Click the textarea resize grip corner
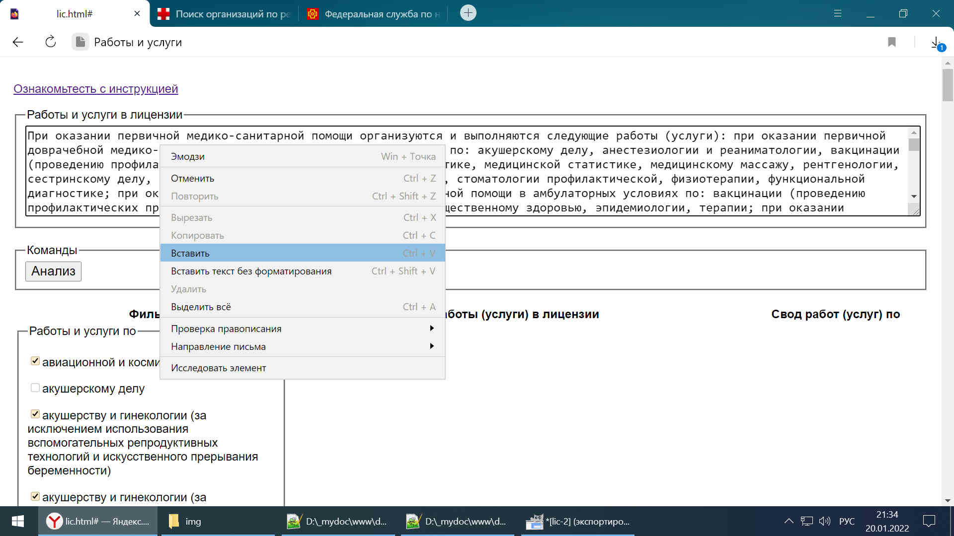 tap(915, 210)
